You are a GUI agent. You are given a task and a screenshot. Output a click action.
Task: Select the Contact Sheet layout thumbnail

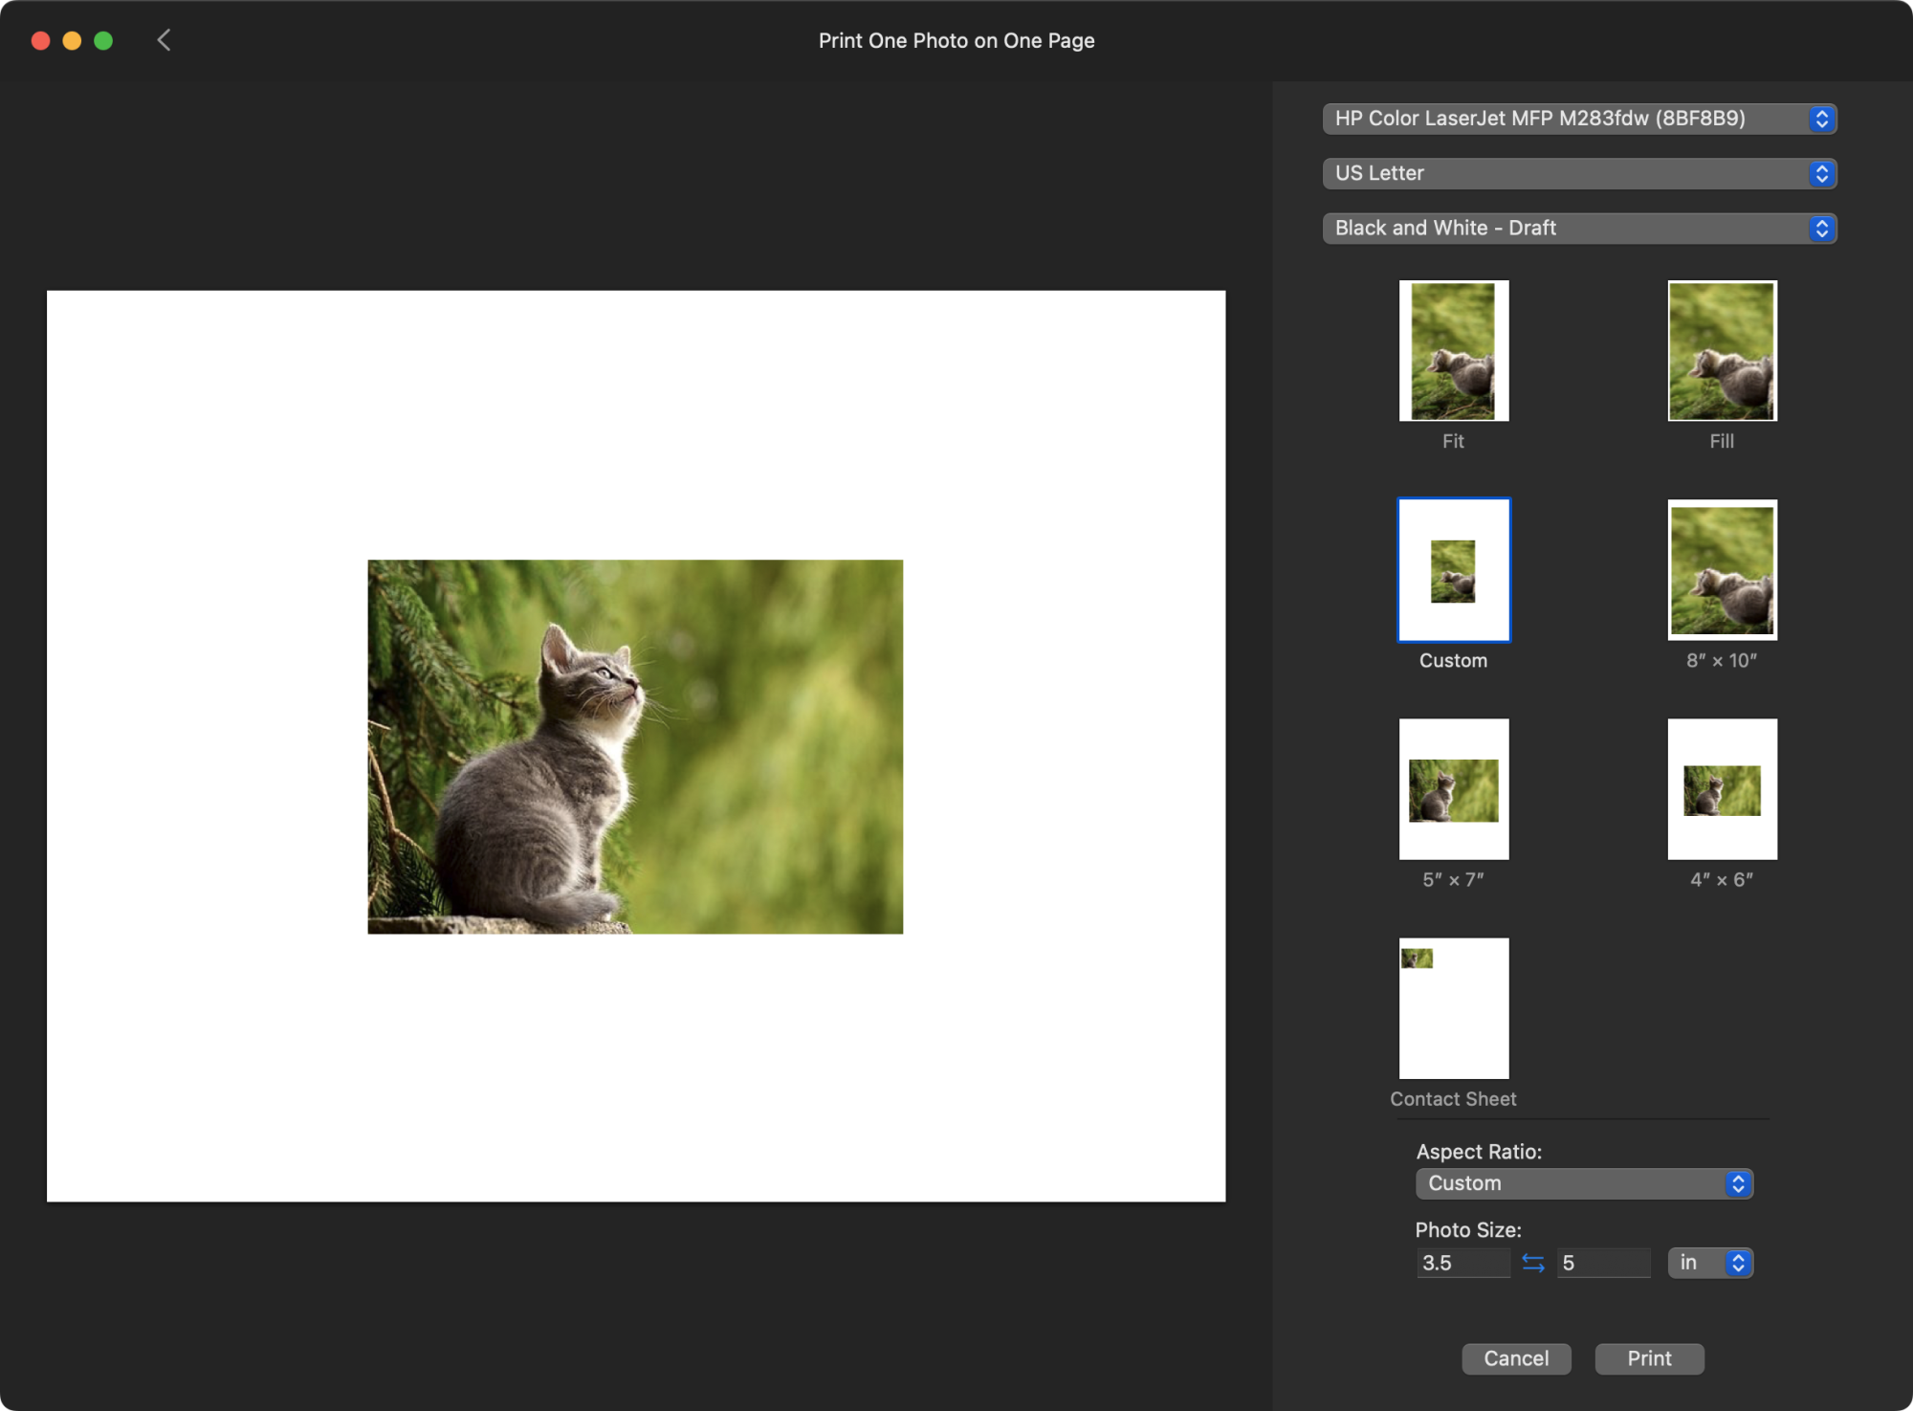click(1454, 1008)
